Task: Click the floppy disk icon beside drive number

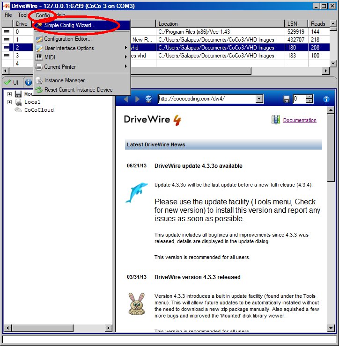Action: [287, 99]
